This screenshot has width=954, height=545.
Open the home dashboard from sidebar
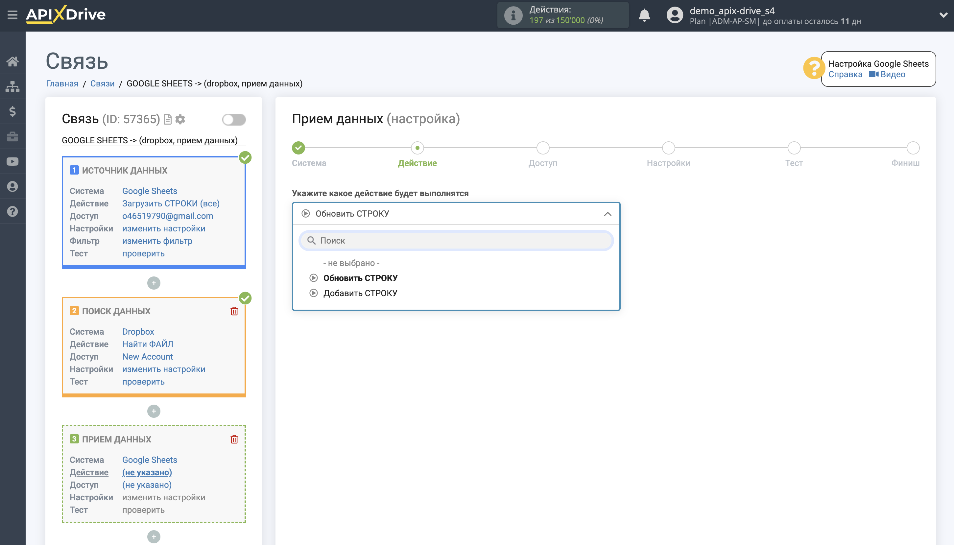pyautogui.click(x=12, y=61)
